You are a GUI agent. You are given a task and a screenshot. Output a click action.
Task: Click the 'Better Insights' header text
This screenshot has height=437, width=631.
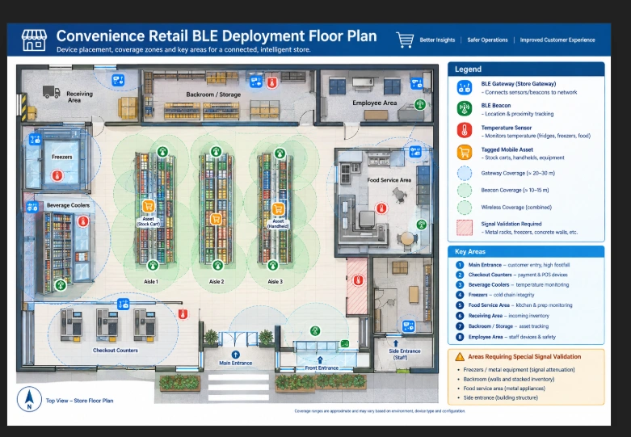[437, 40]
